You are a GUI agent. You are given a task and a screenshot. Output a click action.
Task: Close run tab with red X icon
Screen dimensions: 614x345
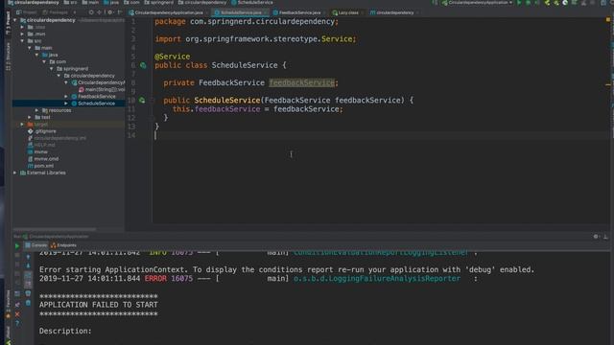17,314
